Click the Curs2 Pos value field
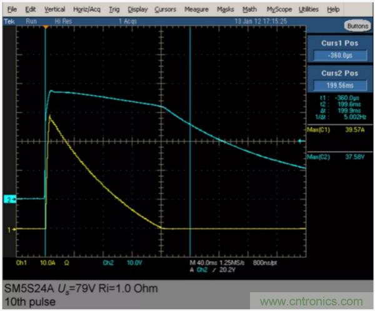The image size is (375, 311). [x=339, y=84]
